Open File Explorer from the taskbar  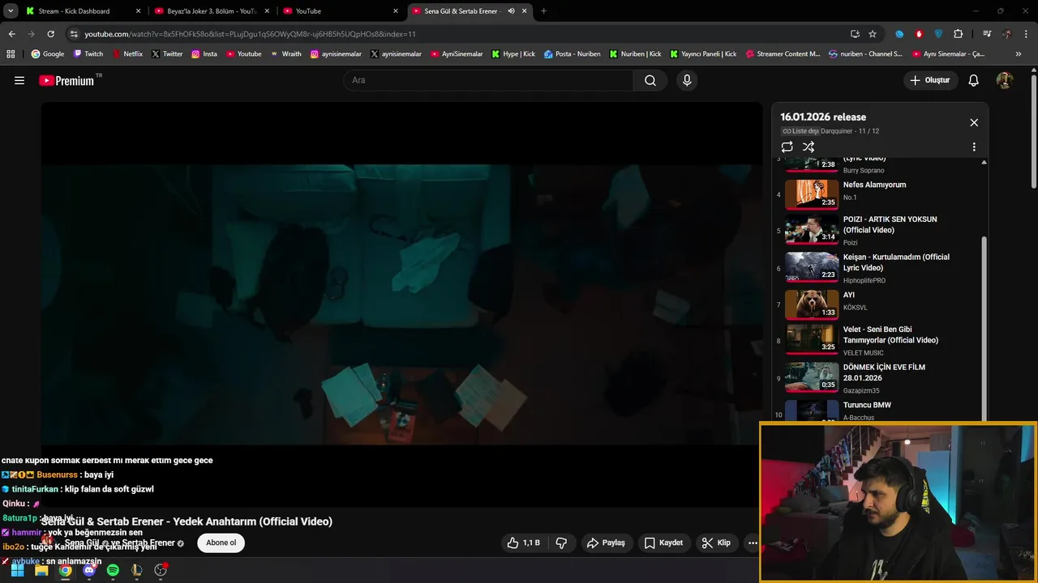(x=41, y=570)
